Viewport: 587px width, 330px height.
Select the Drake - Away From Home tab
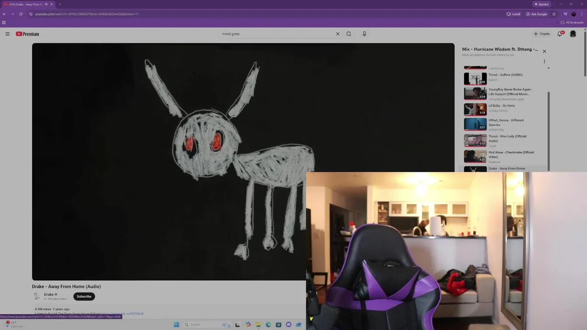(28, 4)
